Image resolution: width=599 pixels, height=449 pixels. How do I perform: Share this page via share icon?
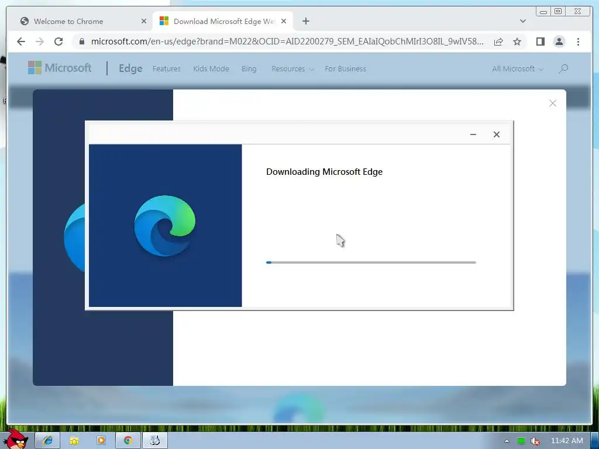tap(498, 42)
